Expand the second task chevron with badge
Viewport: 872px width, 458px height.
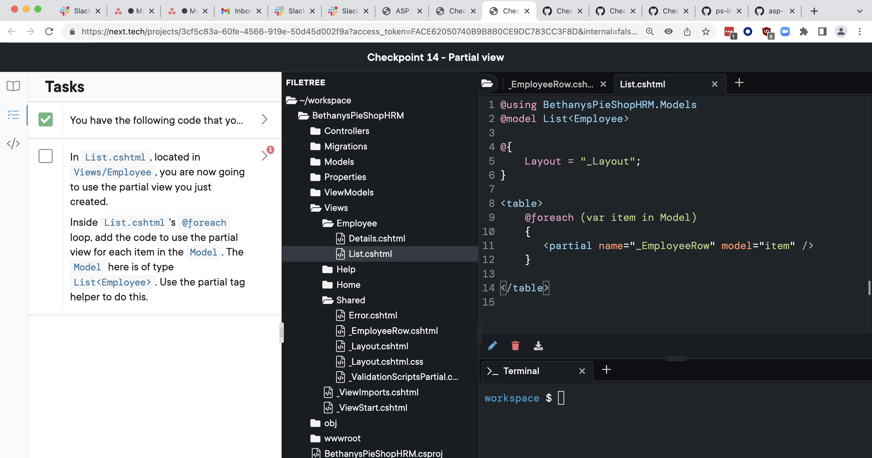tap(264, 155)
